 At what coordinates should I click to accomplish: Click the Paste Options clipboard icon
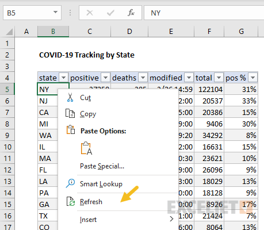(x=71, y=130)
